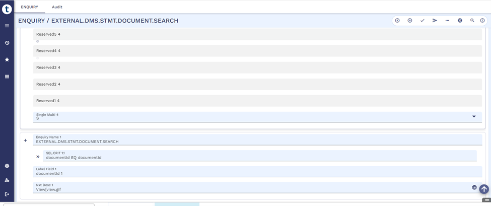The width and height of the screenshot is (491, 206).
Task: Click the Reserved4 4 field
Action: tap(257, 51)
